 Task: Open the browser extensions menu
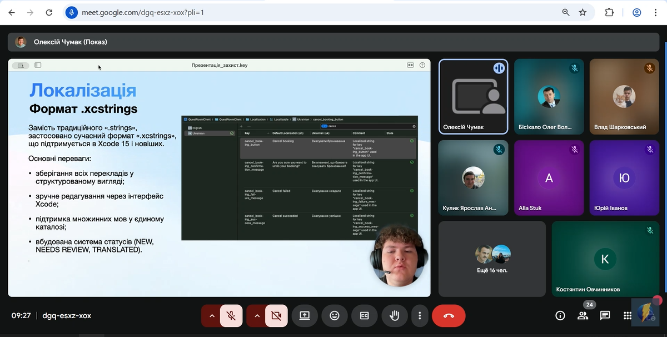609,12
